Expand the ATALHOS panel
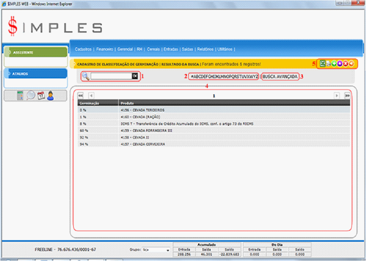 tap(35, 74)
